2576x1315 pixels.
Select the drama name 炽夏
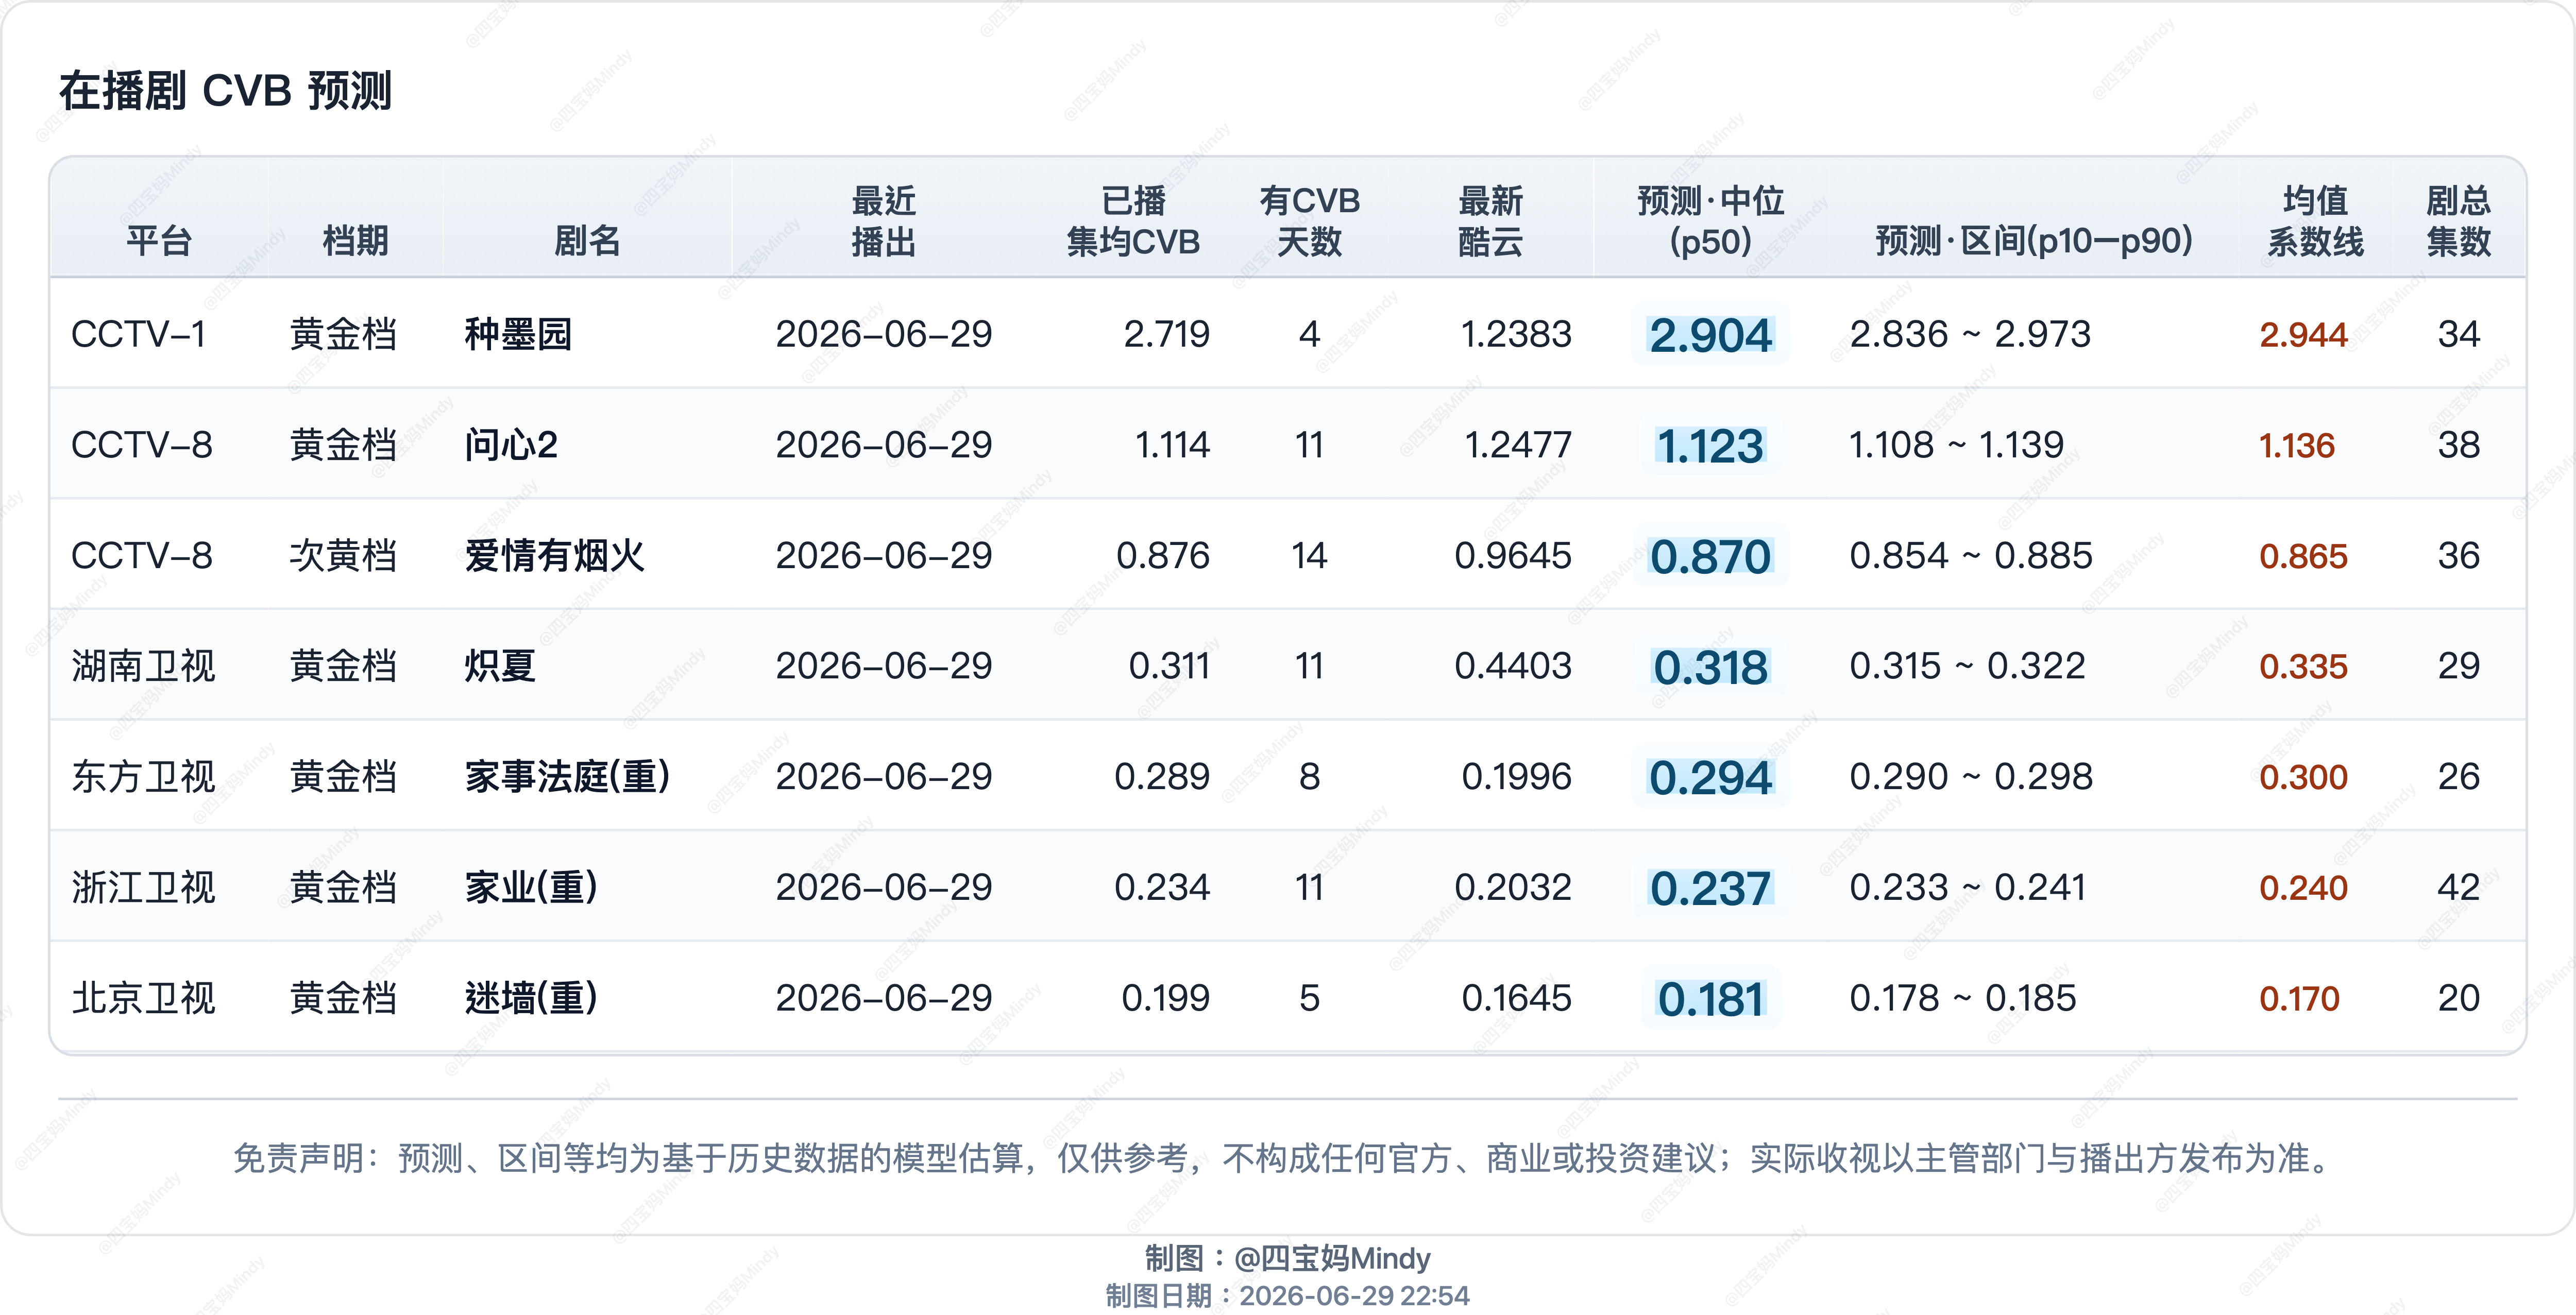[500, 666]
